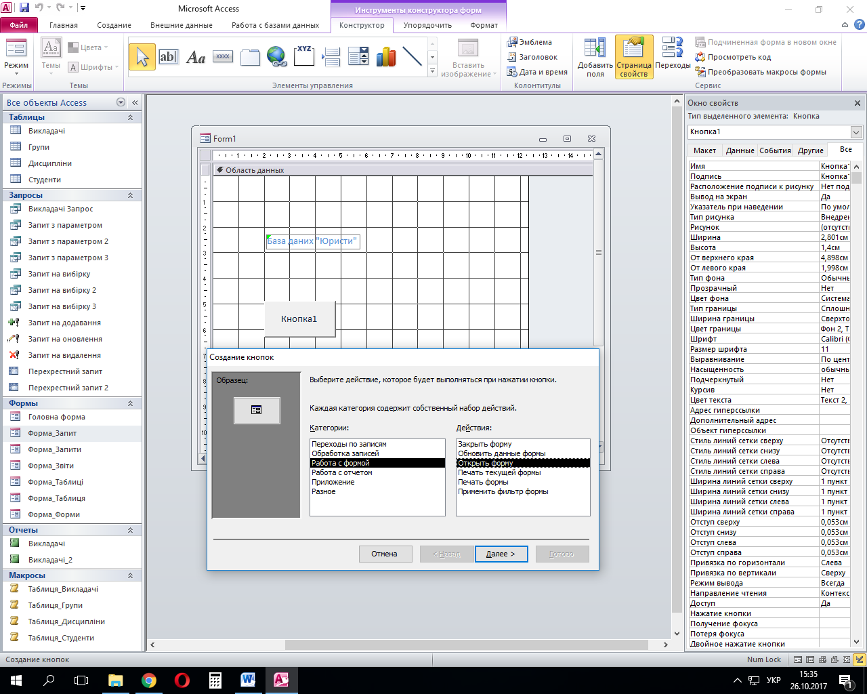This screenshot has width=867, height=694.
Task: Click the Undo icon in quick access toolbar
Action: tap(39, 8)
